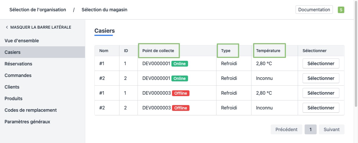Open Sélection du magasin breadcrumb

[x=104, y=10]
